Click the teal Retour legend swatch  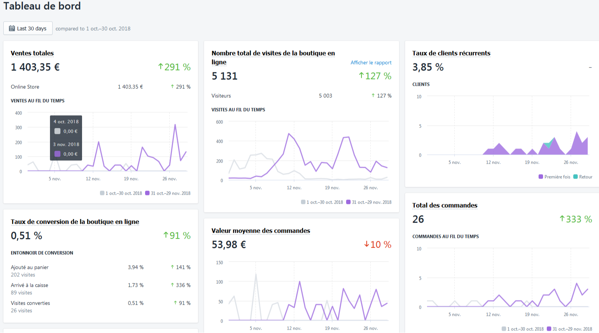click(x=576, y=177)
